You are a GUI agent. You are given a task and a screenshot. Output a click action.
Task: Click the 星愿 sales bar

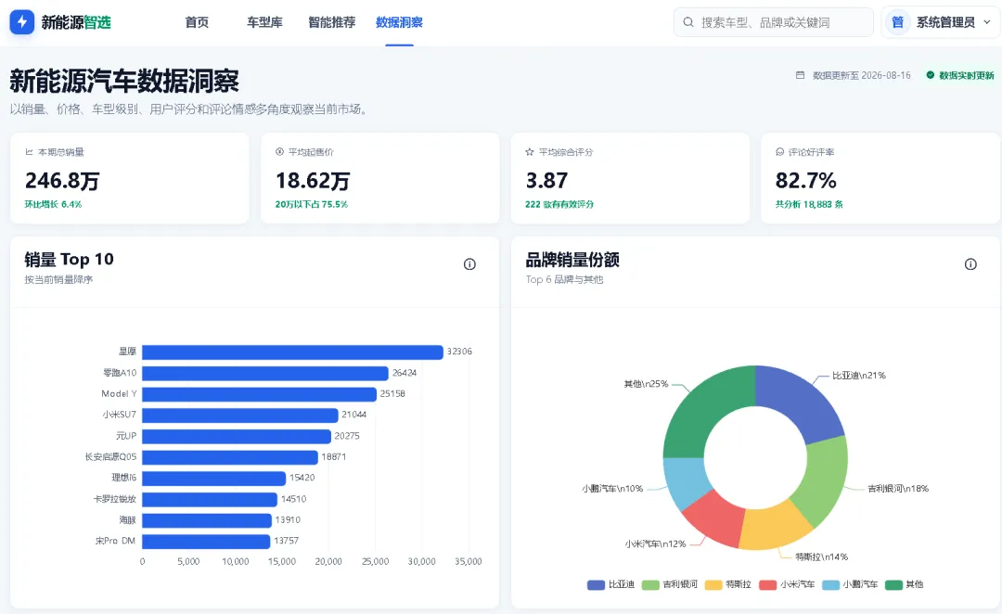coord(292,352)
